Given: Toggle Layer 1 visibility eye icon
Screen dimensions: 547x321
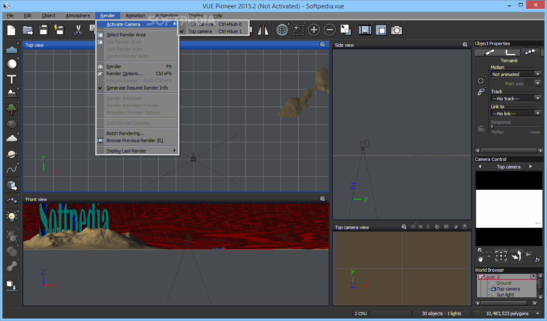Looking at the screenshot, I should (533, 277).
